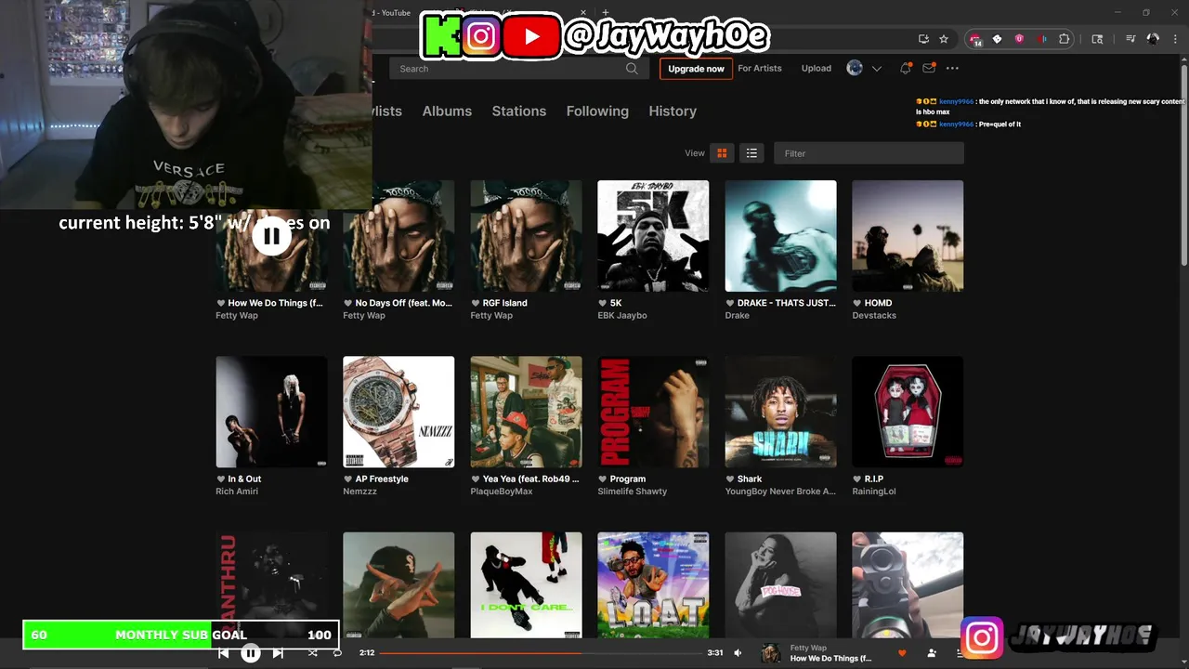Click the now-playing track thumbnail in player
Screen dimensions: 1189x669
pyautogui.click(x=771, y=653)
